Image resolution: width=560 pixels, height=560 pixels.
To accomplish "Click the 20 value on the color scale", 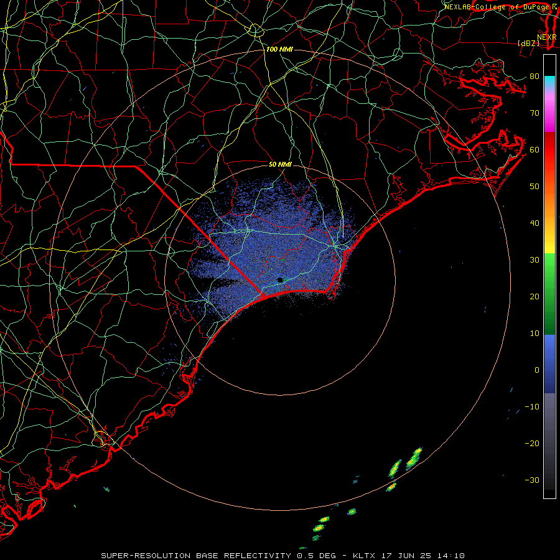I will tap(534, 297).
